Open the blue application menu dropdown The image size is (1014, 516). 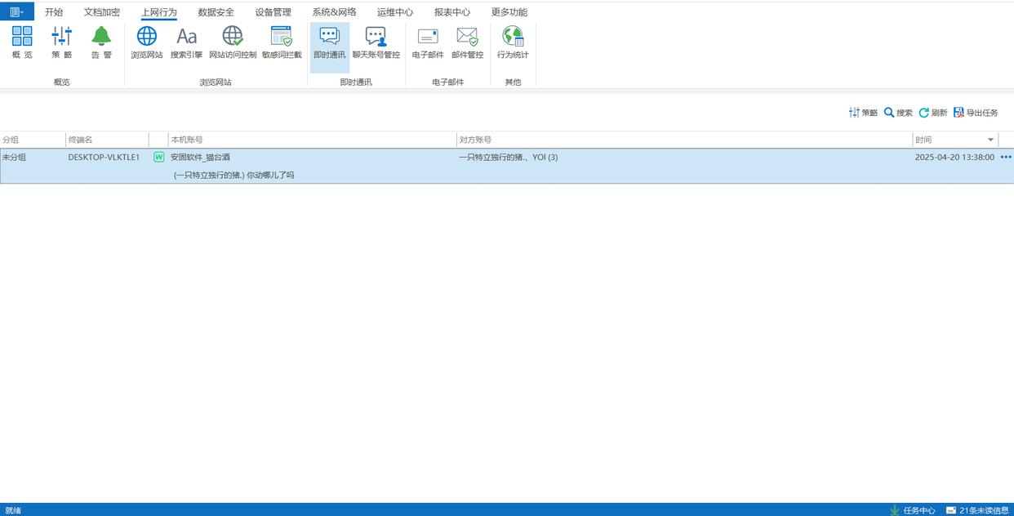coord(16,11)
